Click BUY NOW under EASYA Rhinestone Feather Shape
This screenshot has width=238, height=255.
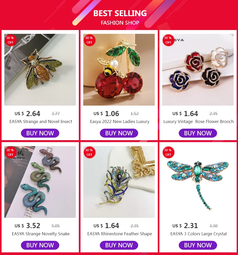119,245
